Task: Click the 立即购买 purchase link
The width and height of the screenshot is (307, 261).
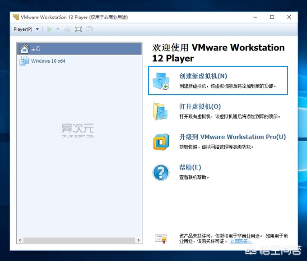Action: 241,241
